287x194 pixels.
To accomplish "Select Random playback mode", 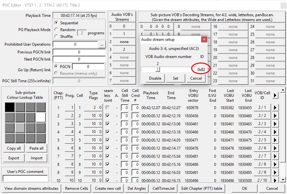I will pos(56,29).
